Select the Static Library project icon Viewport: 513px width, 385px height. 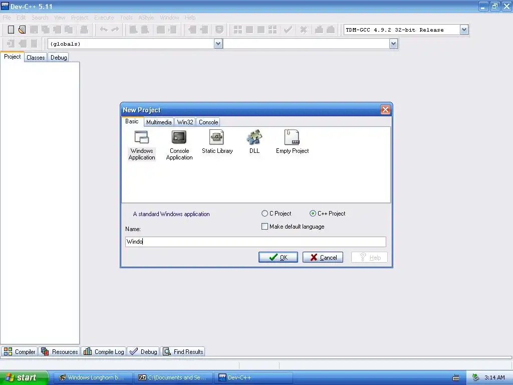pyautogui.click(x=217, y=142)
